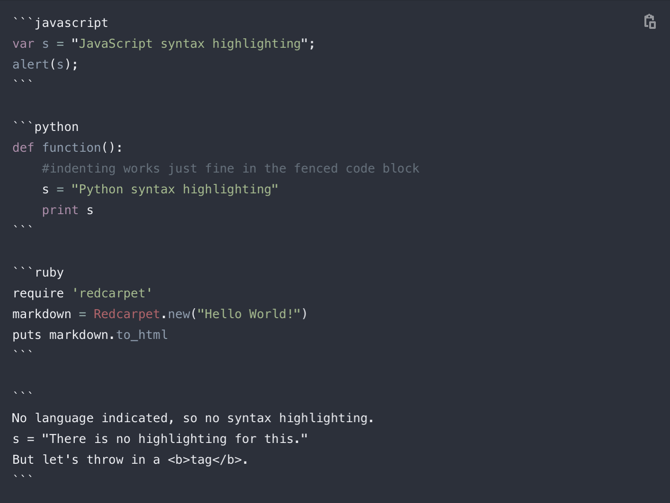Click the alert(s); line
This screenshot has height=503, width=670.
[45, 64]
